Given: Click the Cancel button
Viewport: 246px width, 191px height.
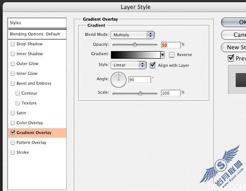Looking at the screenshot, I should pyautogui.click(x=233, y=35).
